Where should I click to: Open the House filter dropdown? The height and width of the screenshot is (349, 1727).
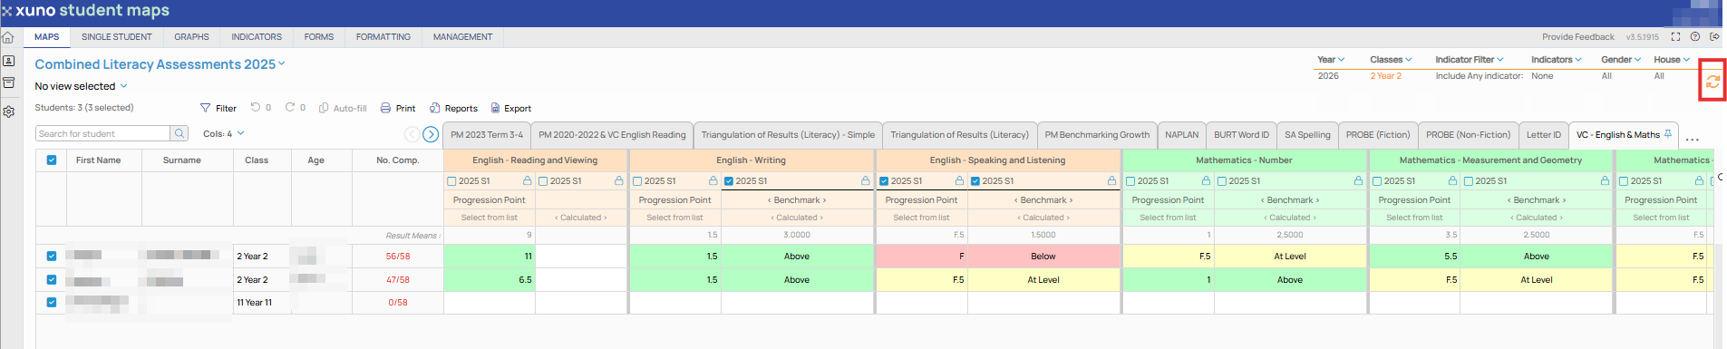pos(1672,60)
